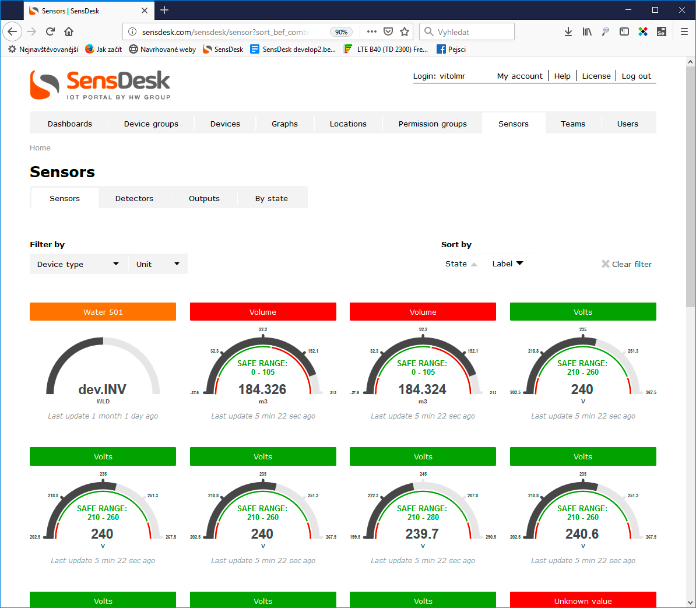
Task: Click the browser Forward arrow button
Action: pos(31,31)
